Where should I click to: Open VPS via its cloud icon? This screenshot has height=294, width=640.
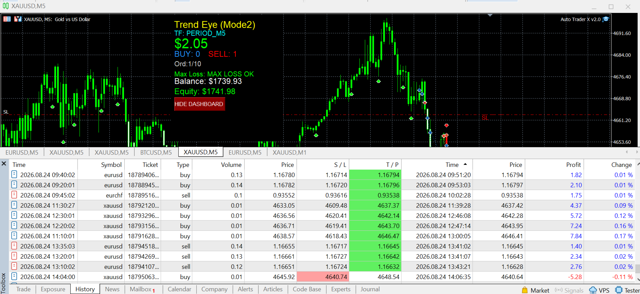pos(593,290)
